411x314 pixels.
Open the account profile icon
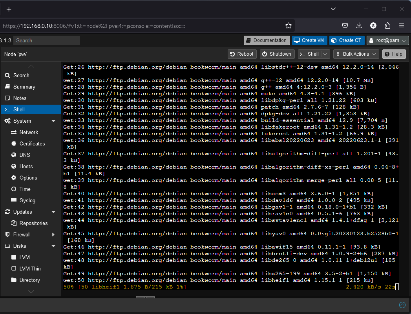(373, 25)
